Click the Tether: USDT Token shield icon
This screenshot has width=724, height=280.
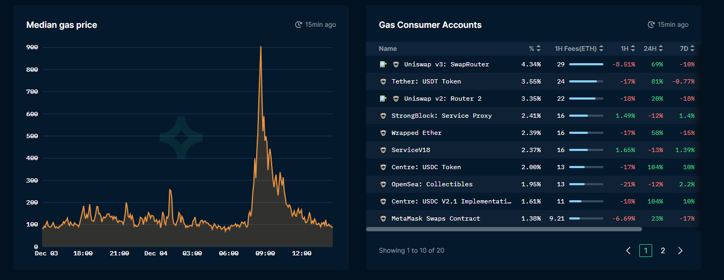tap(383, 81)
